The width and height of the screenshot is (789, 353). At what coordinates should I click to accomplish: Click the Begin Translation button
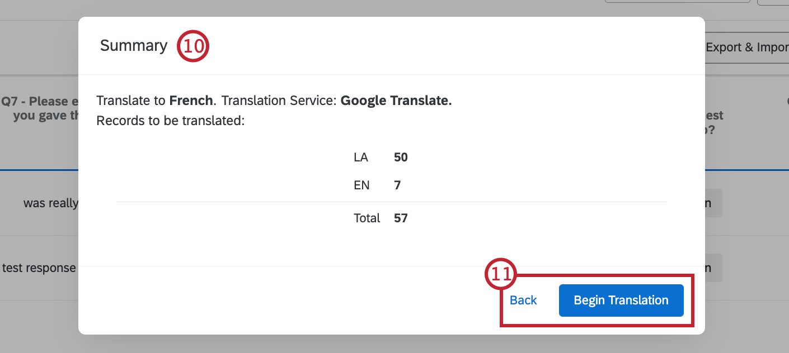621,300
